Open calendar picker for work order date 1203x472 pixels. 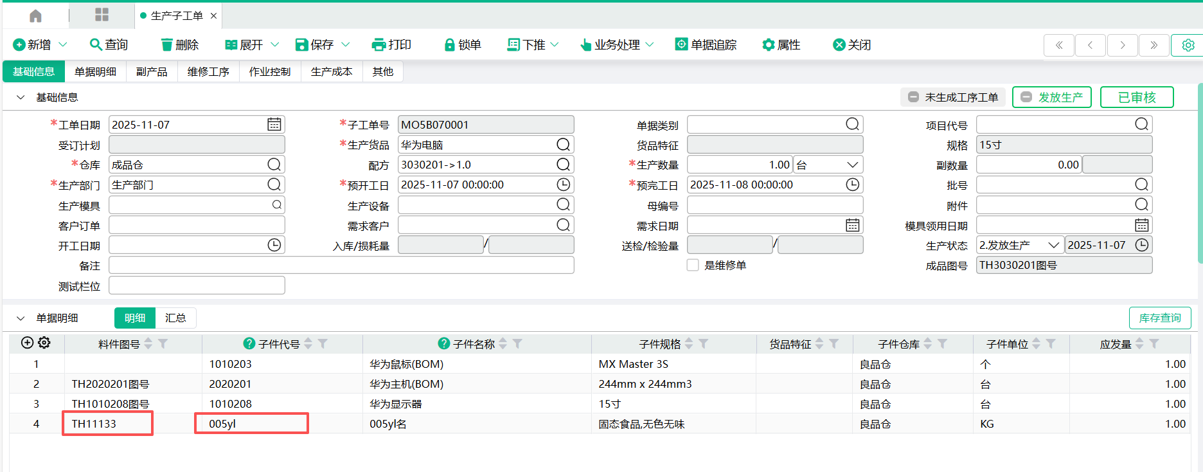[274, 125]
